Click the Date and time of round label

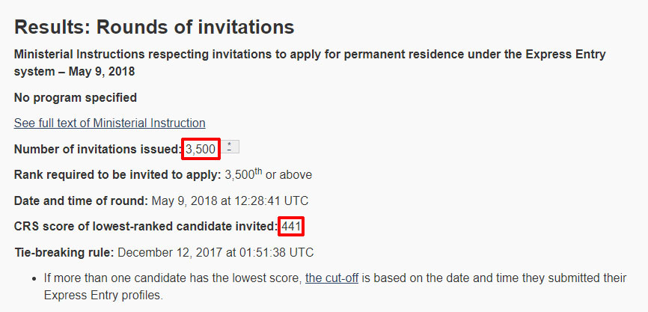click(x=80, y=201)
